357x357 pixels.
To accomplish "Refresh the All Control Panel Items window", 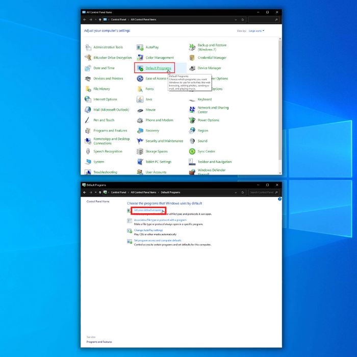I will [x=243, y=20].
